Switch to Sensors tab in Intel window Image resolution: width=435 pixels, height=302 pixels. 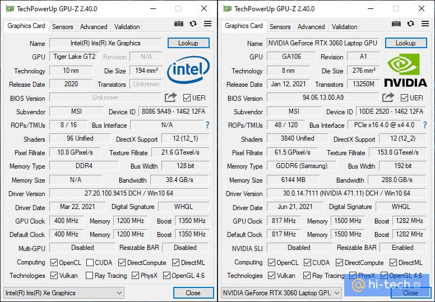coord(63,27)
